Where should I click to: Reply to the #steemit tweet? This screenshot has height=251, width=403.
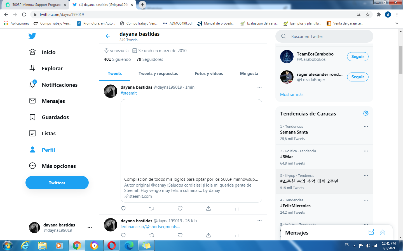point(123,209)
